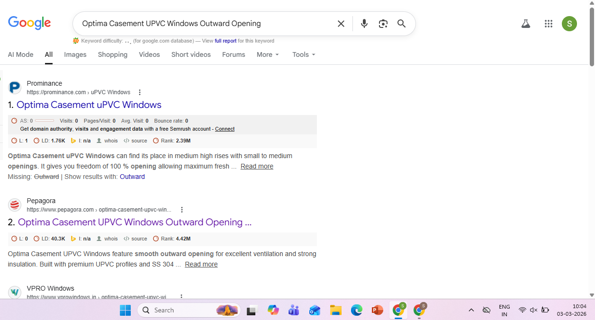595x320 pixels.
Task: Switch to Short videos tab
Action: pos(191,54)
